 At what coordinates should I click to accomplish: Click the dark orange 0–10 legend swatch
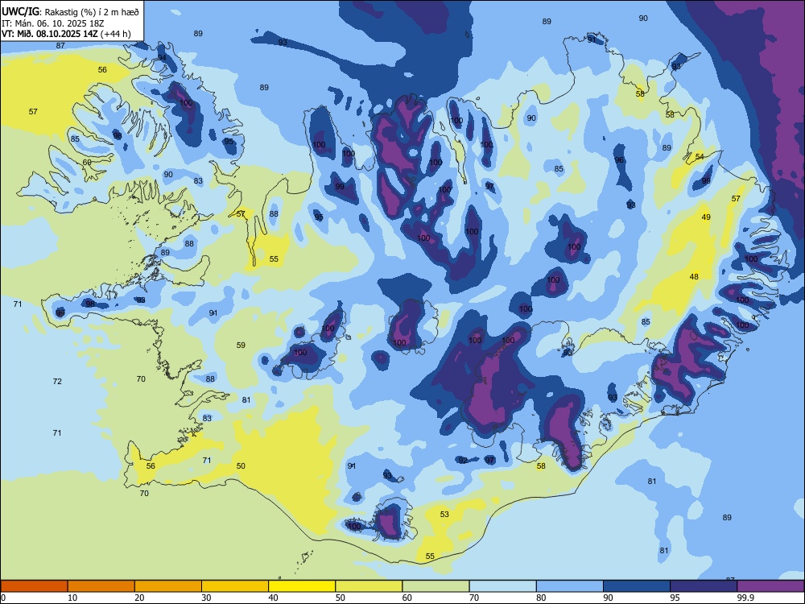tap(34, 586)
